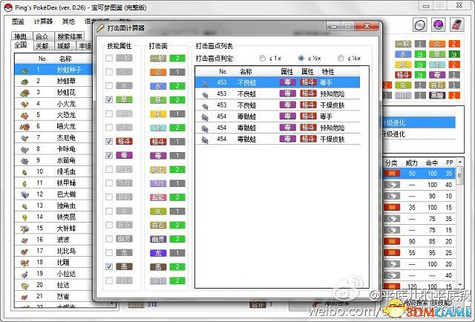Click the blue 水 badge in 打击面 column
The image size is (475, 322).
[x=158, y=86]
